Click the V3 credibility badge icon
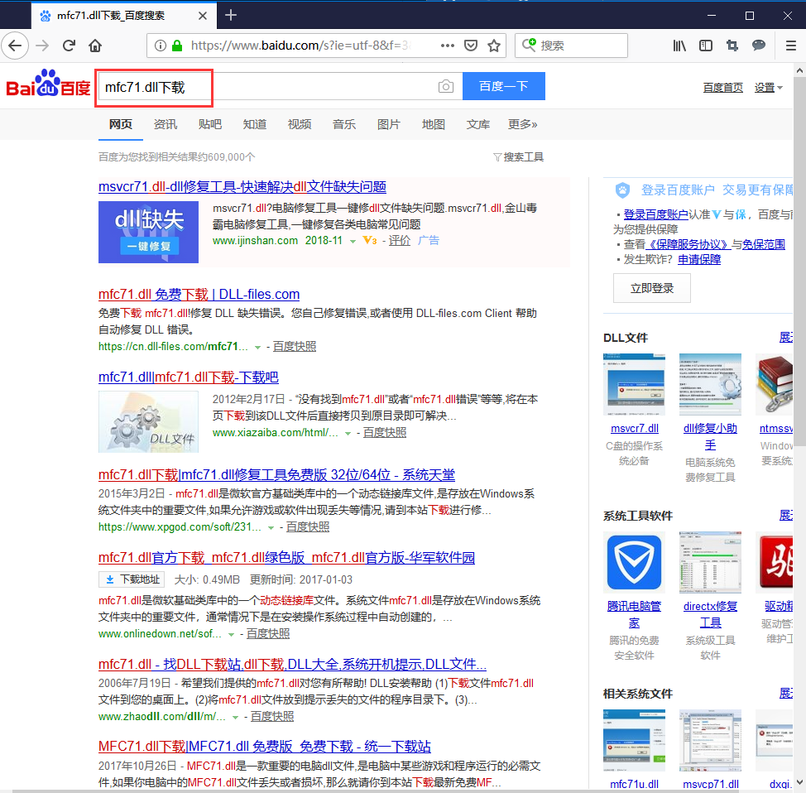 [370, 240]
